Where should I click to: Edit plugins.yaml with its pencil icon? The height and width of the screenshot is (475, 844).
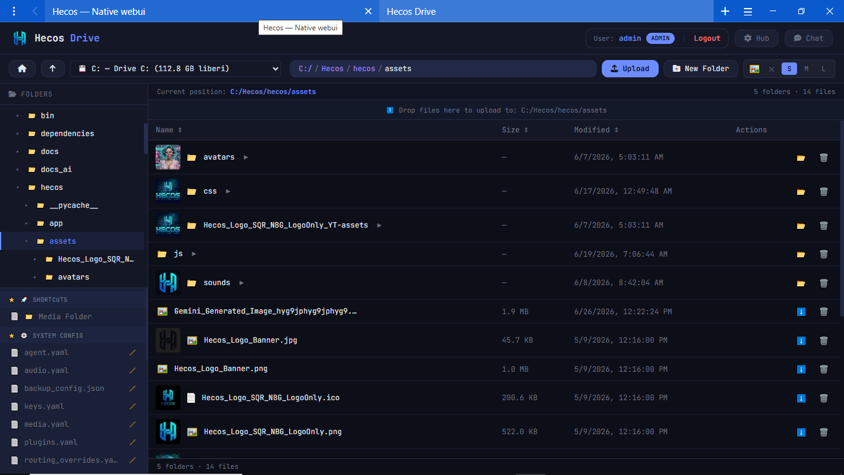coord(132,442)
